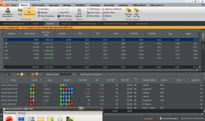Open the ArmanBrut (PokerStars) hero selector
Image resolution: width=205 pixels, height=121 pixels.
tap(8, 13)
